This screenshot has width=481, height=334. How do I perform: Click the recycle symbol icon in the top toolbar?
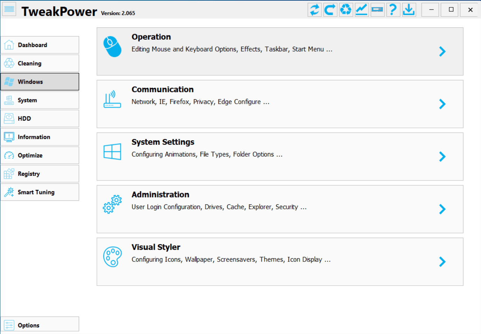tap(346, 9)
